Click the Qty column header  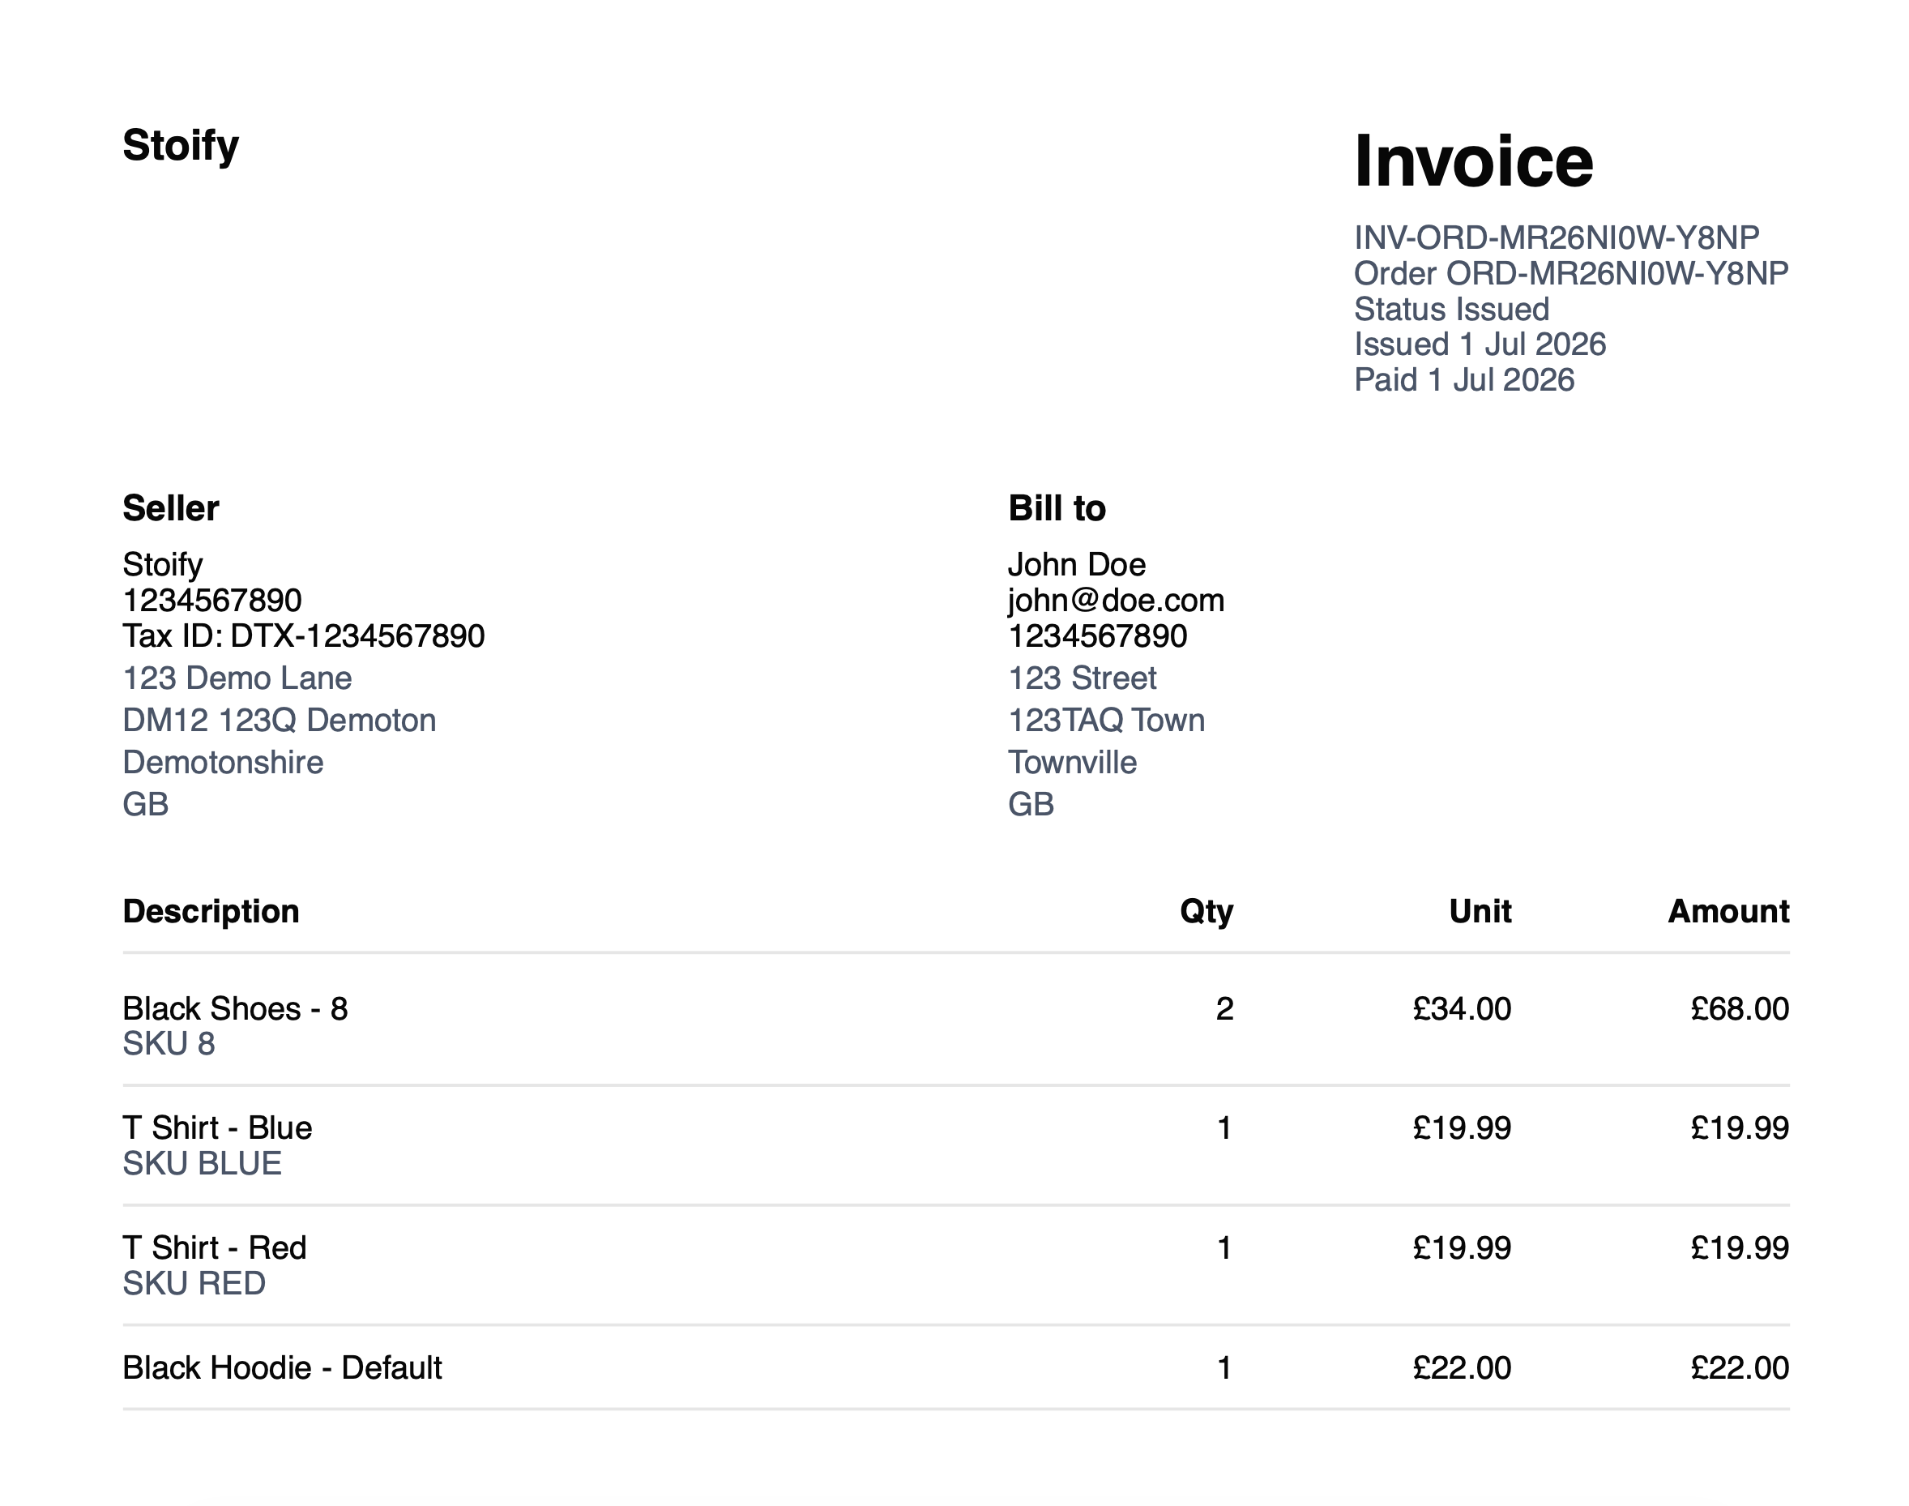pos(1206,912)
